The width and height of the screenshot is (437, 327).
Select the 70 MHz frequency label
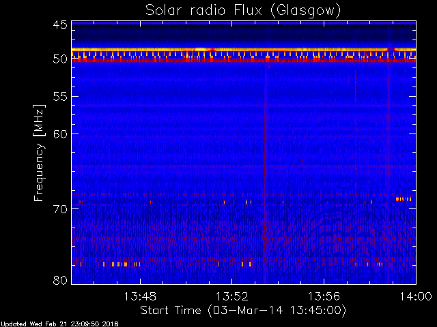[x=60, y=209]
